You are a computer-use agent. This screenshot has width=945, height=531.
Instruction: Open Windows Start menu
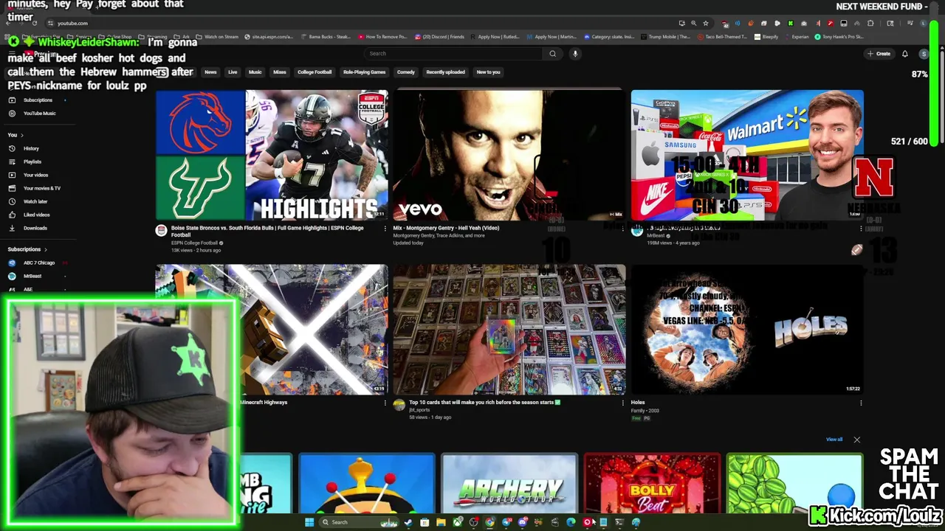[309, 522]
